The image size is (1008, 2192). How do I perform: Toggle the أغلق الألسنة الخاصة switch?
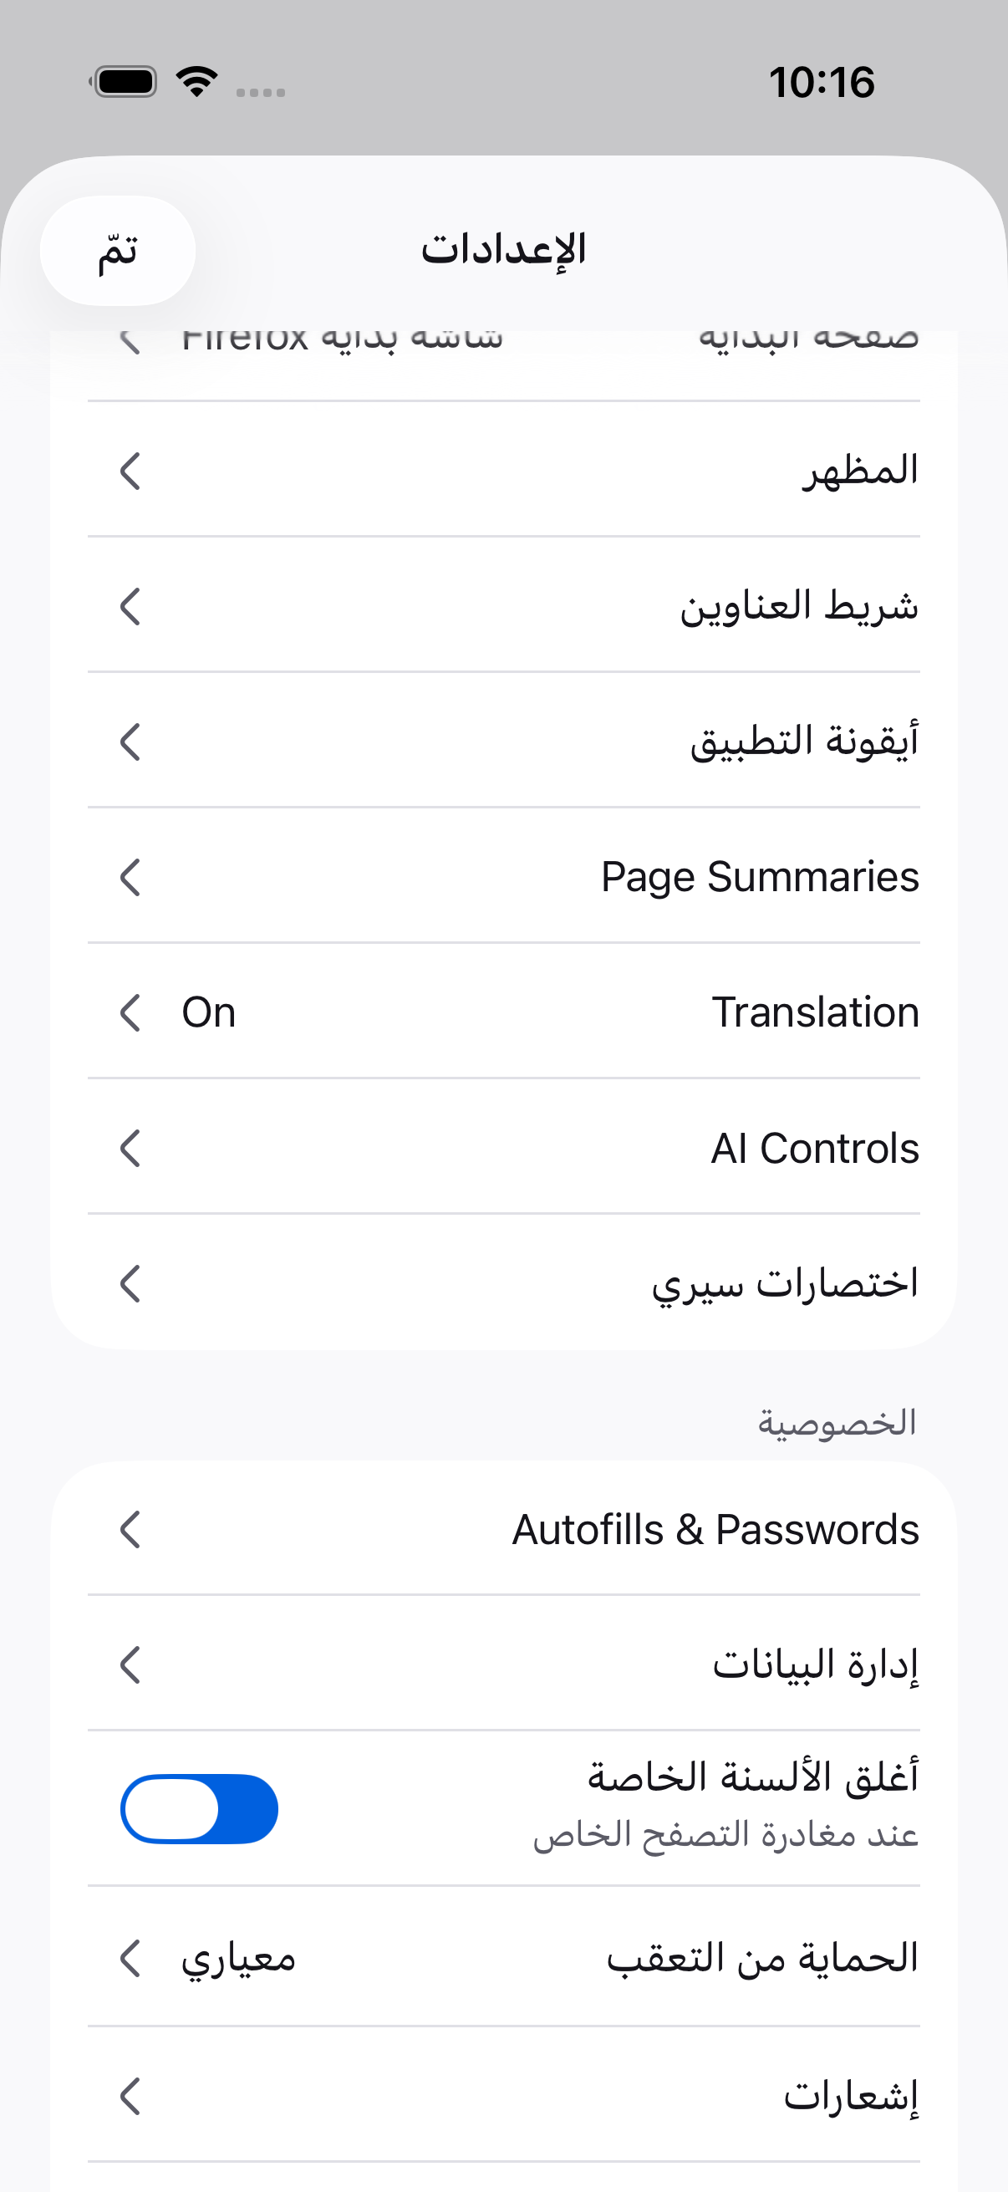(199, 1808)
